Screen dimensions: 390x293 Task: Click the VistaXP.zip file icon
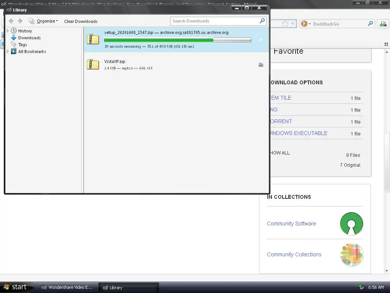[93, 64]
